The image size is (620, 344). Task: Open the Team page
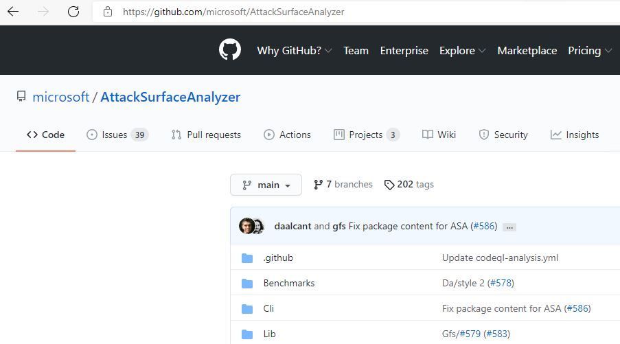356,51
